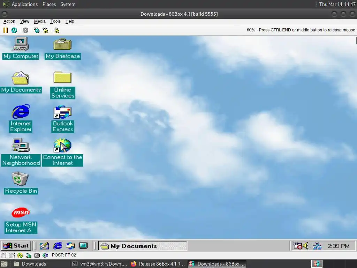Click the 86Box icon in host panel tray
Image resolution: width=357 pixels, height=268 pixels.
(317, 264)
